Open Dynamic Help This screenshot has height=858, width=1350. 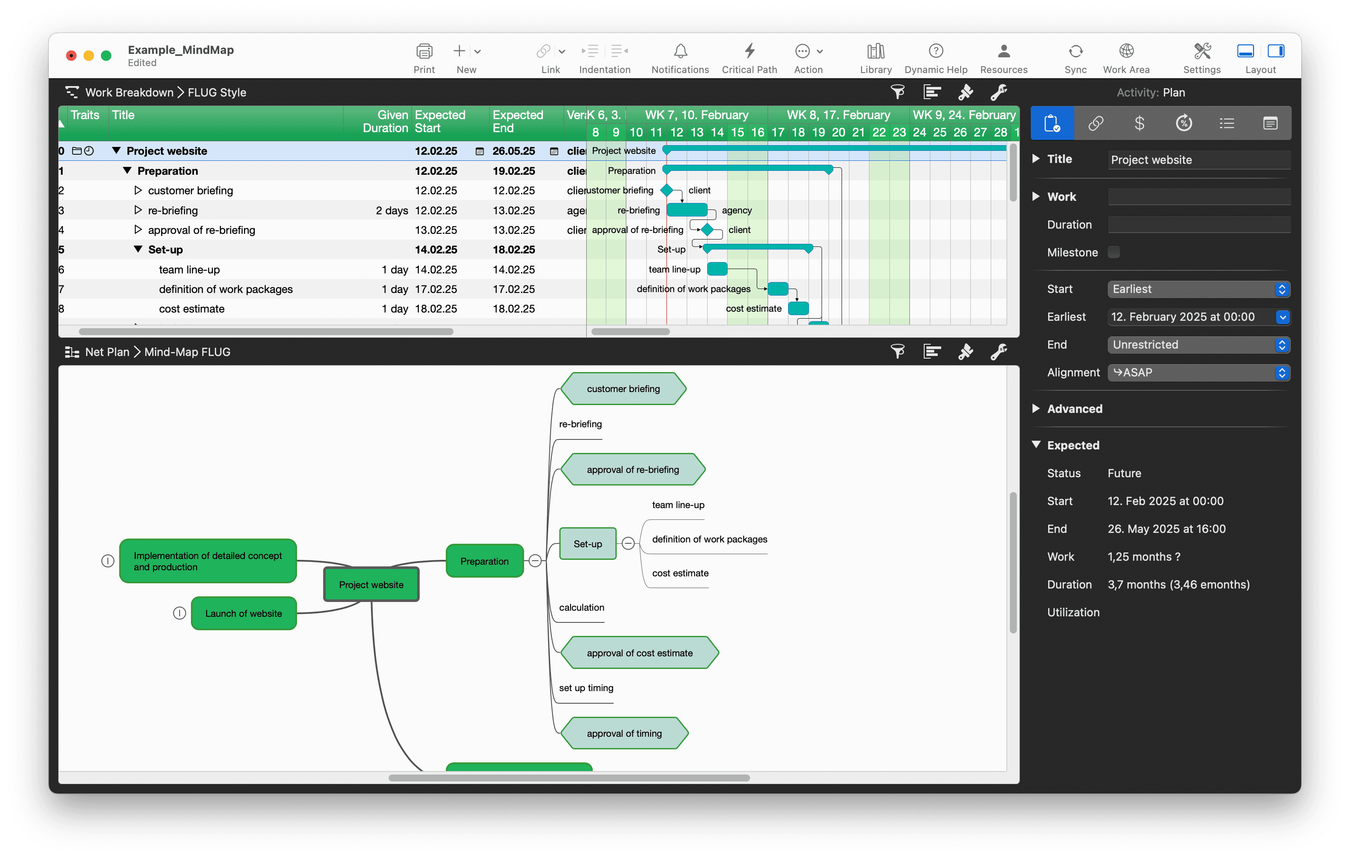point(936,56)
